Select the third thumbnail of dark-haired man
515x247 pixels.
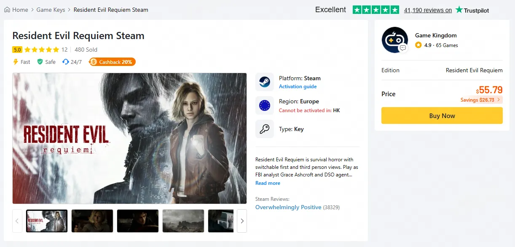(138, 221)
